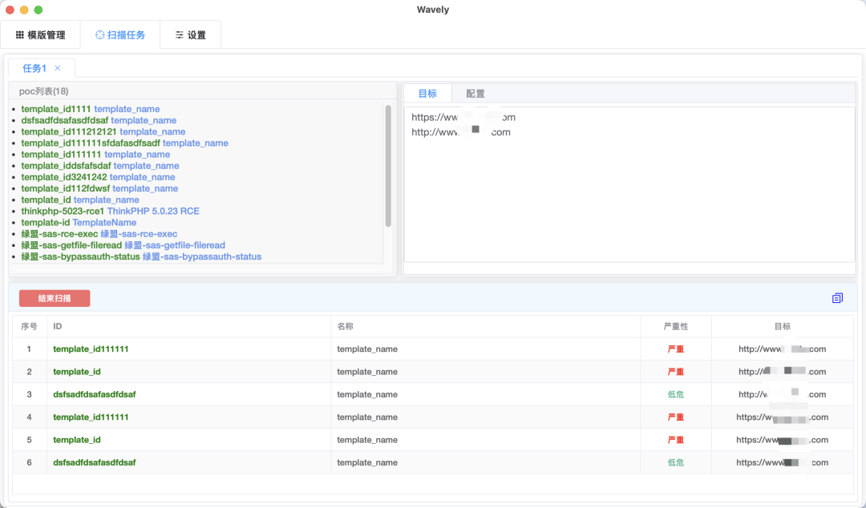The height and width of the screenshot is (508, 866).
Task: Select poc template_id111111sfdafasdfsadf
Action: (125, 143)
